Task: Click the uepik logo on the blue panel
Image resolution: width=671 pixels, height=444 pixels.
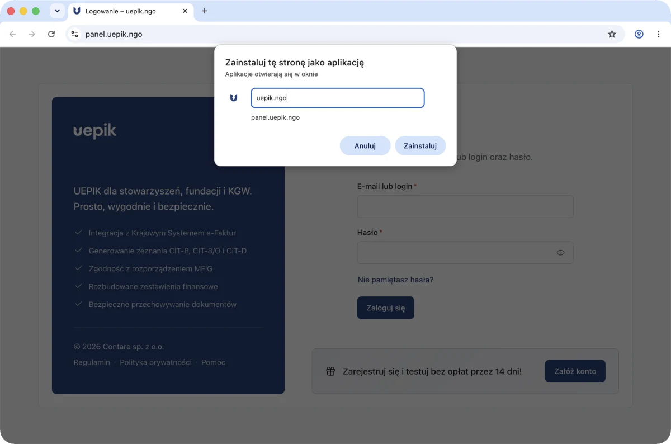Action: click(x=95, y=131)
